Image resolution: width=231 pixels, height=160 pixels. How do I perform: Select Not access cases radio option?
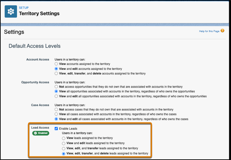coord(56,109)
